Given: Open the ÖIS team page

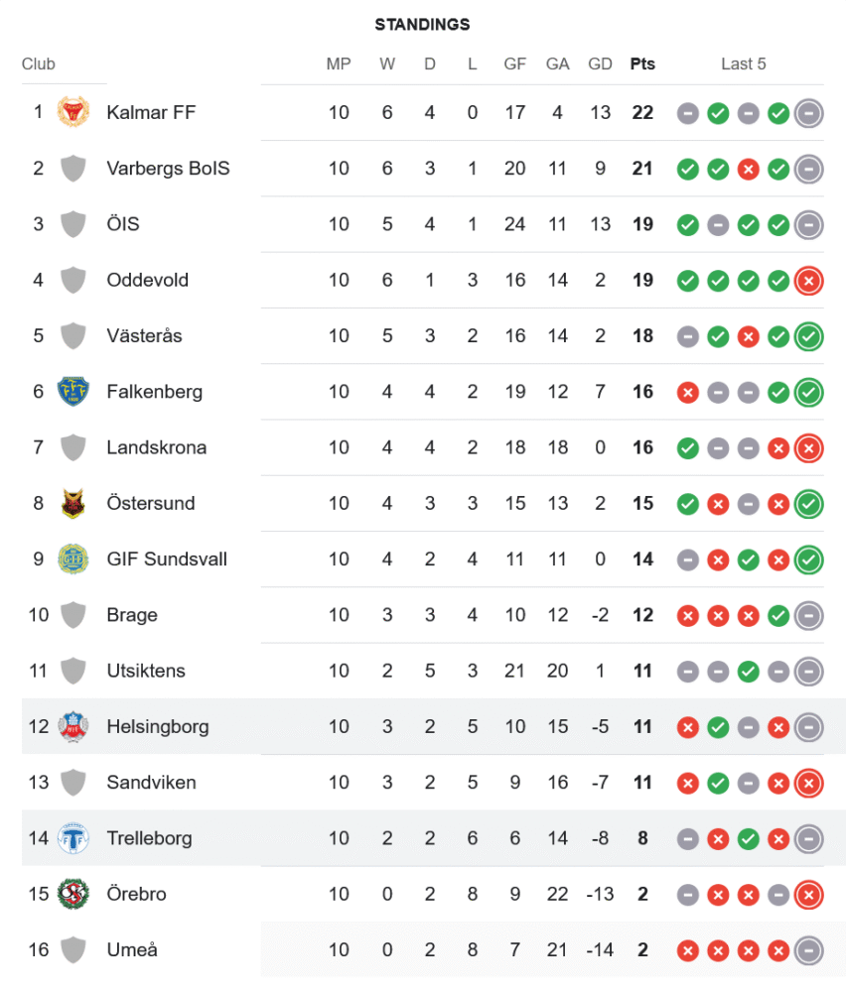Looking at the screenshot, I should coord(123,224).
